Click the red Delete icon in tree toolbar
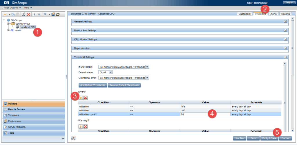 point(28,14)
